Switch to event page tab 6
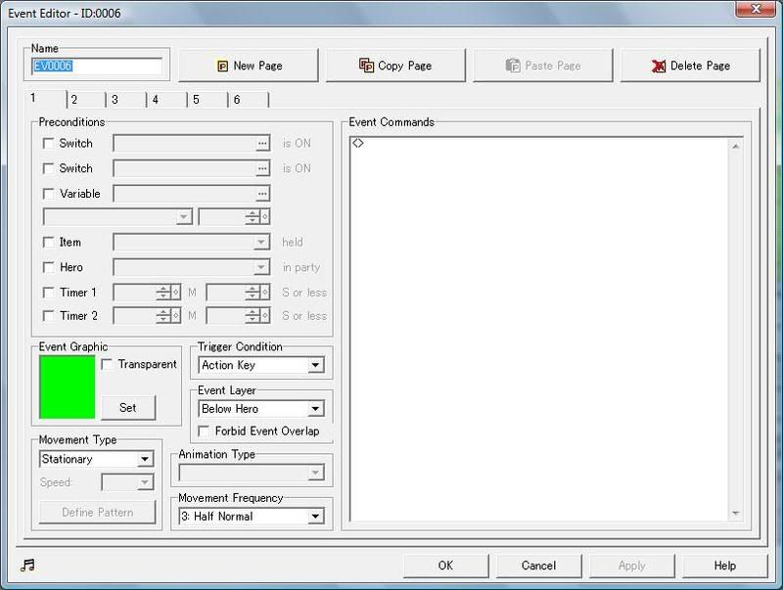The image size is (783, 590). coord(249,100)
